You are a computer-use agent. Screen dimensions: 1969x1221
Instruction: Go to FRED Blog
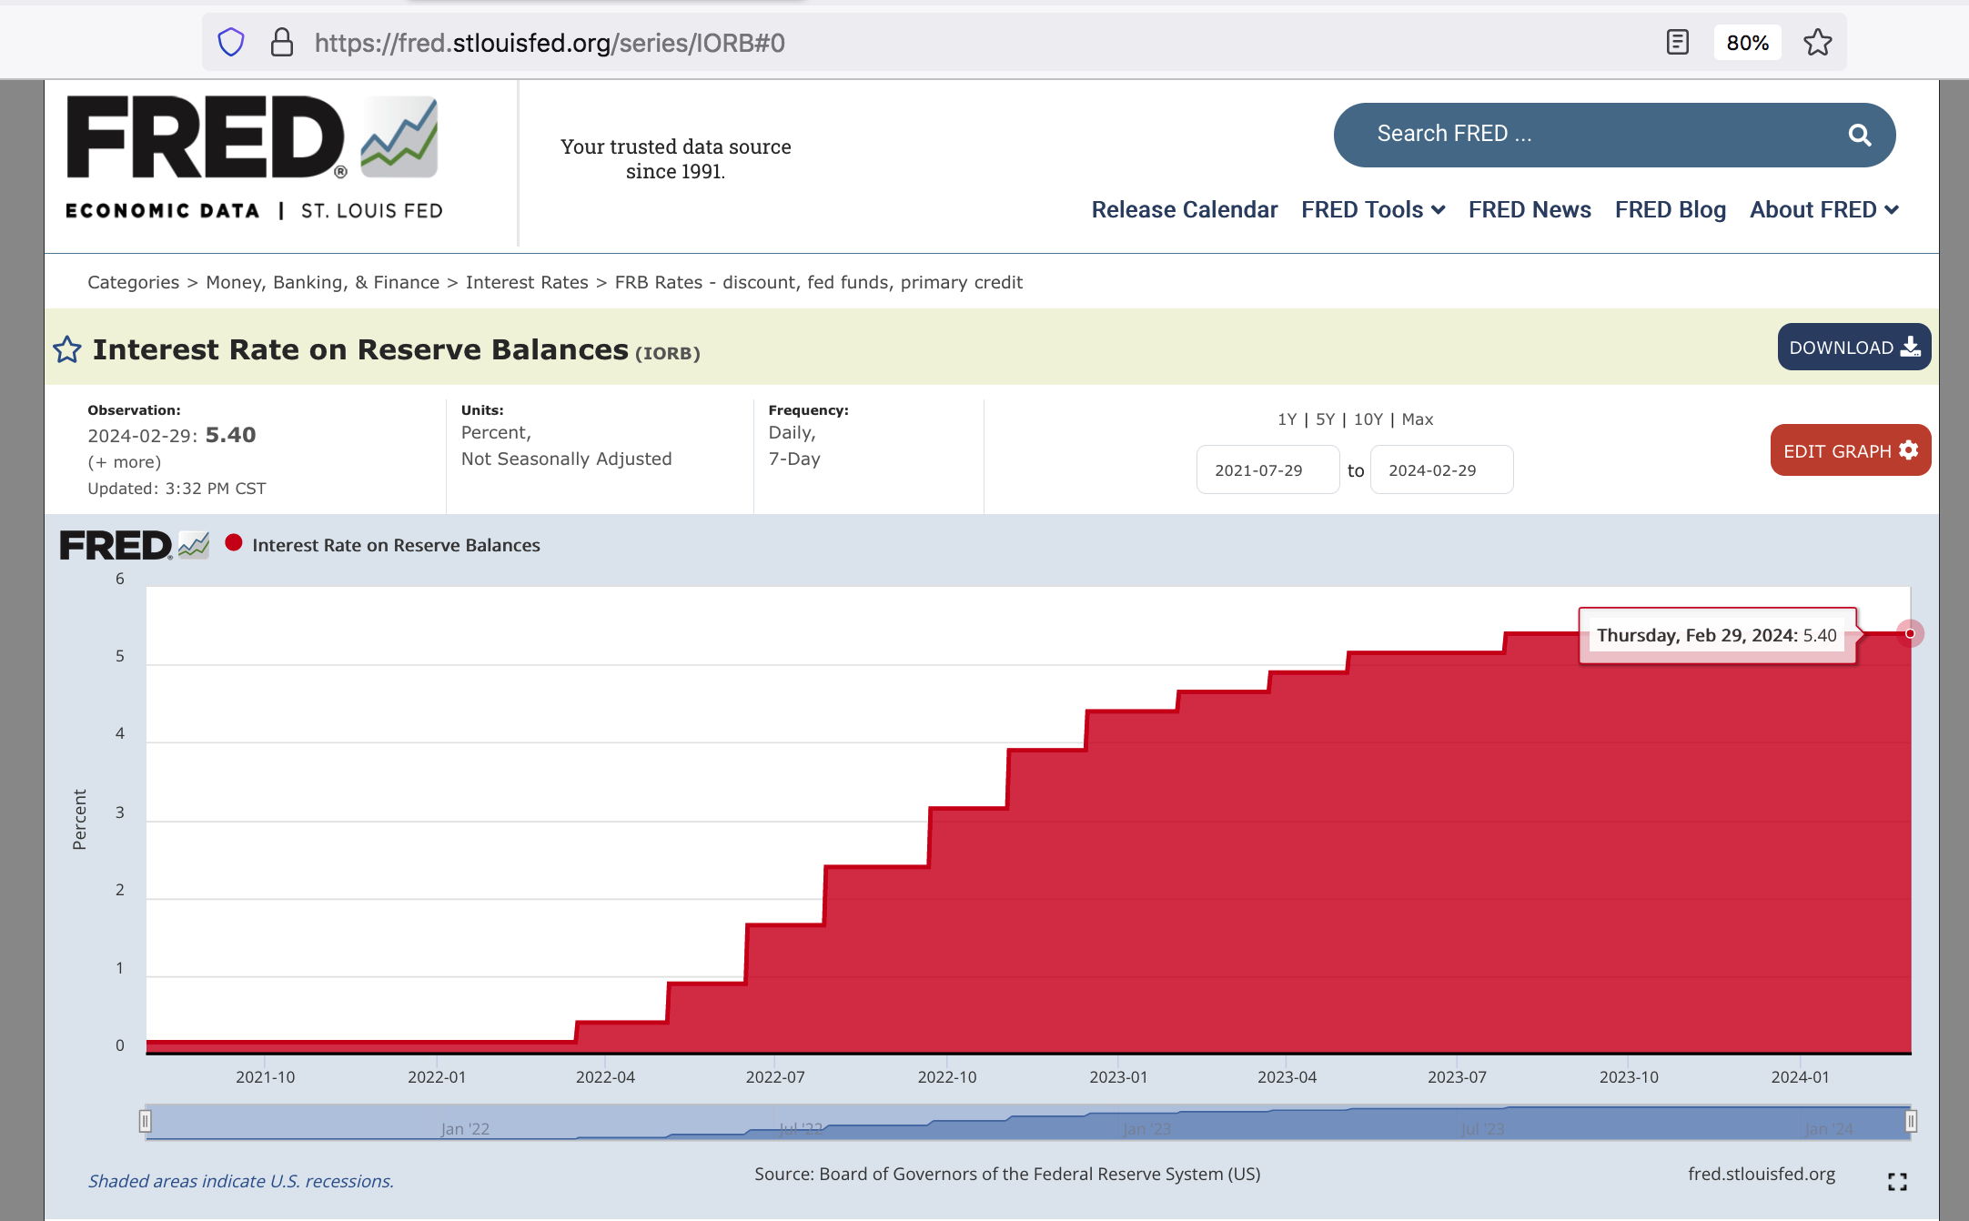(1670, 210)
